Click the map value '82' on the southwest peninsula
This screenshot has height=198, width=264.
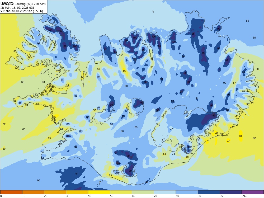42,158
